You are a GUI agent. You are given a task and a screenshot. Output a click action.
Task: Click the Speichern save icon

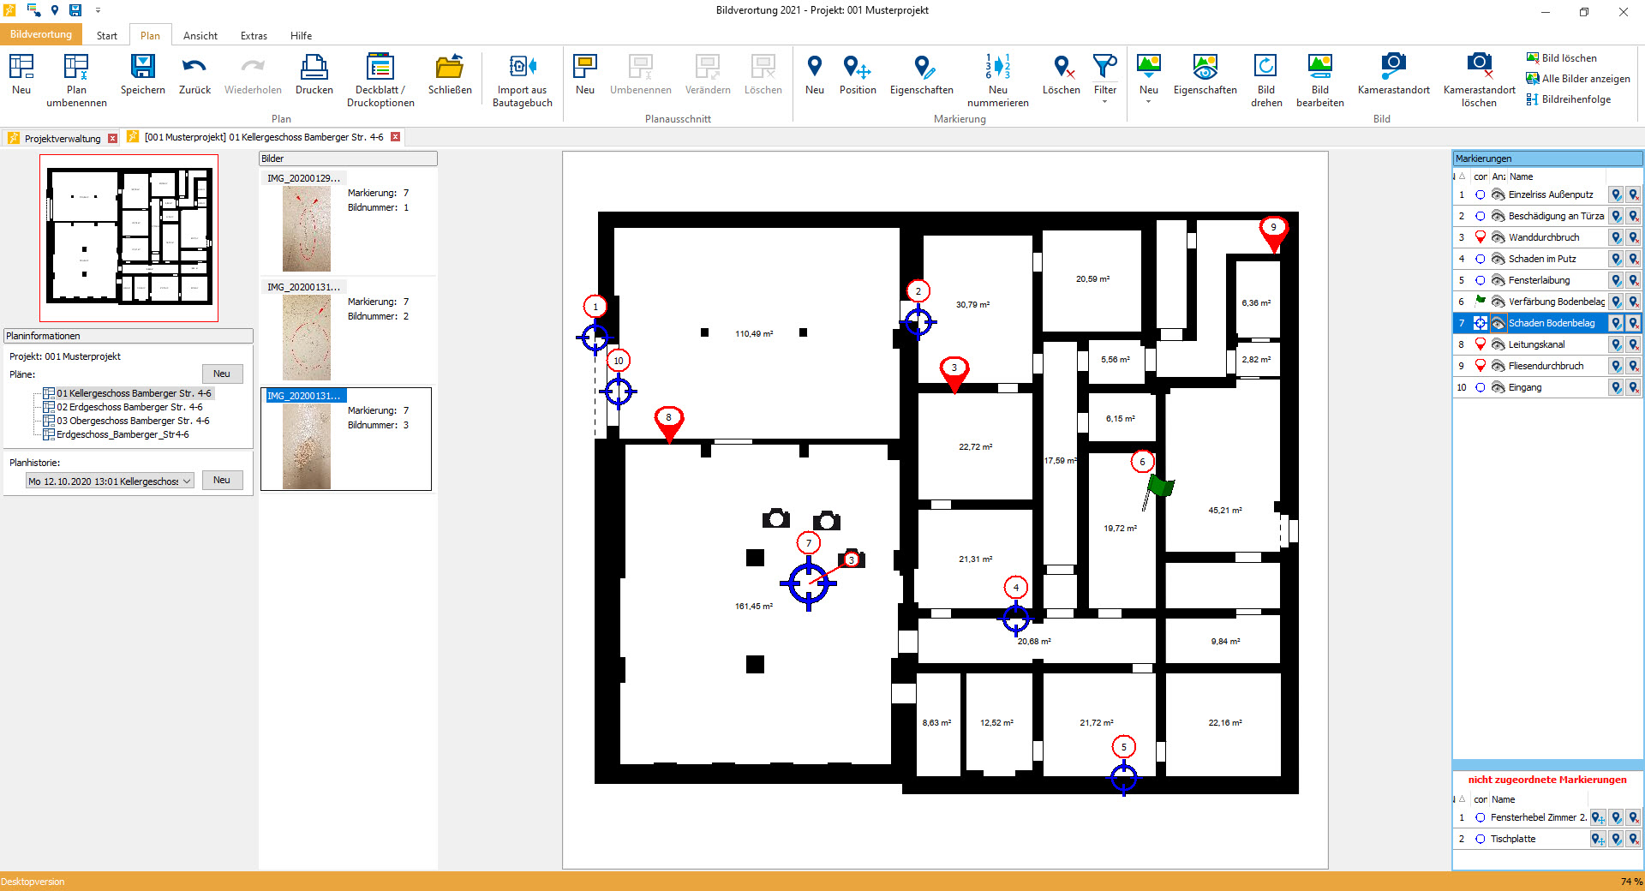pyautogui.click(x=142, y=68)
